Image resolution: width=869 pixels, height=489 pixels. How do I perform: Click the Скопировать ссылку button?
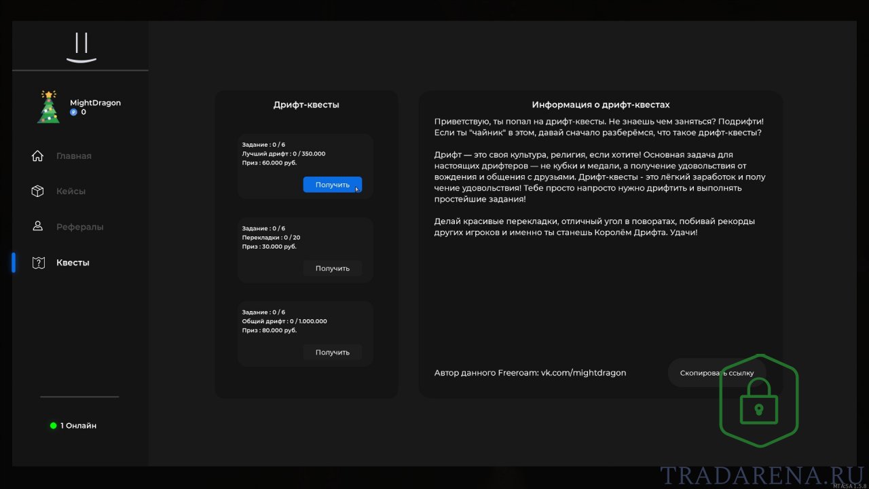[x=717, y=373]
